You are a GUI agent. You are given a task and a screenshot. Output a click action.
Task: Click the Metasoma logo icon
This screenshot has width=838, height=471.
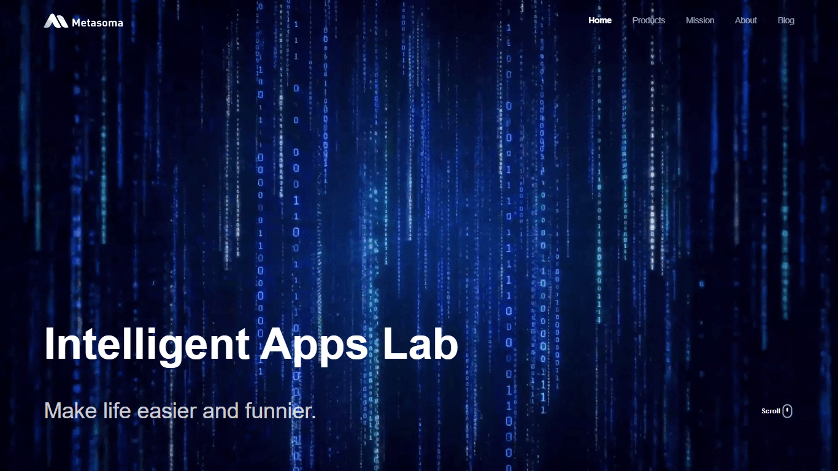pos(56,21)
